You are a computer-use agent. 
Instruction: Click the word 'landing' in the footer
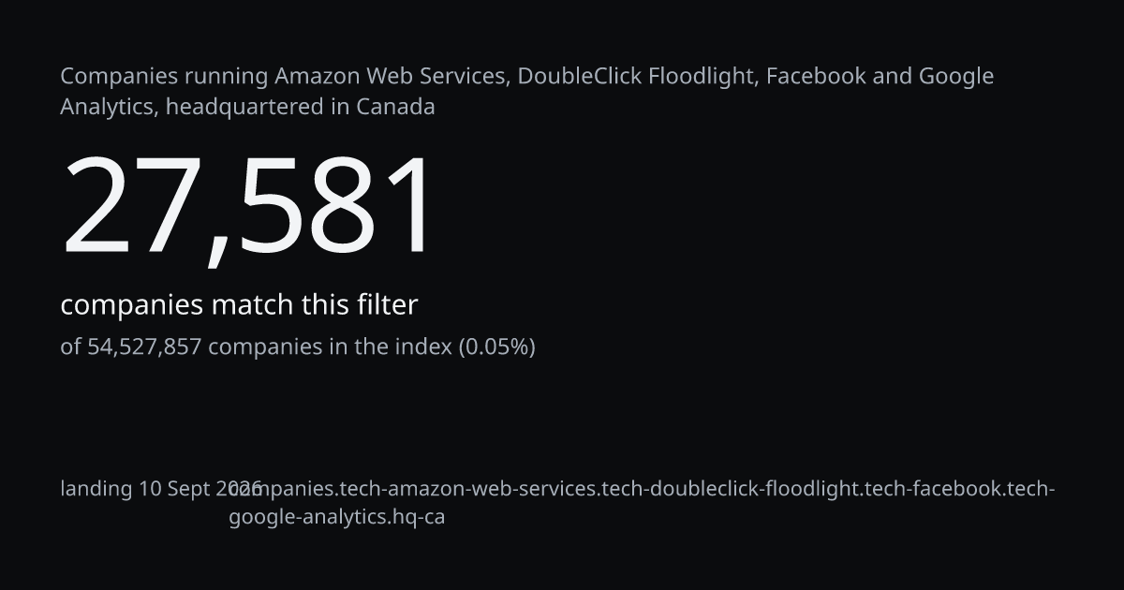tap(96, 489)
